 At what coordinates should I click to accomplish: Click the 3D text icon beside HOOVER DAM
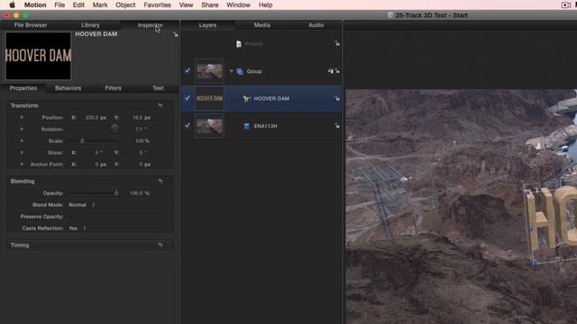pos(246,98)
